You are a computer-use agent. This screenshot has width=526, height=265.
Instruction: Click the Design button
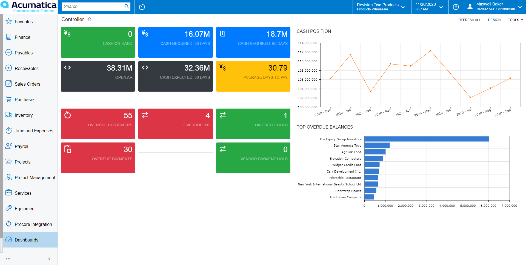(494, 20)
